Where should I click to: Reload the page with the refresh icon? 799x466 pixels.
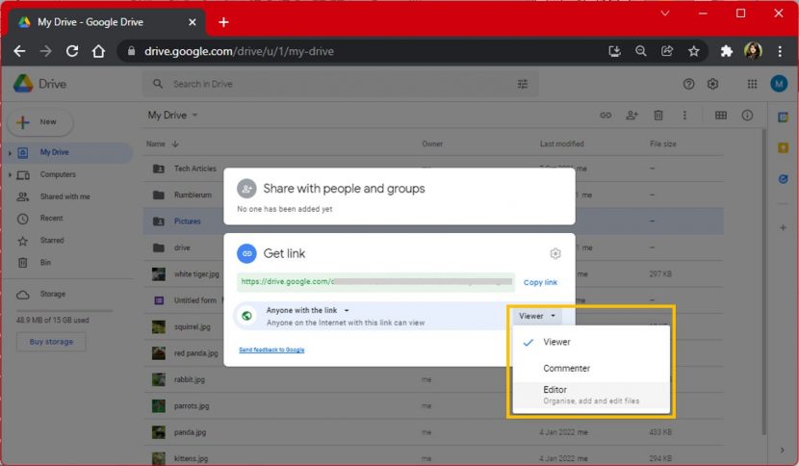pyautogui.click(x=72, y=51)
